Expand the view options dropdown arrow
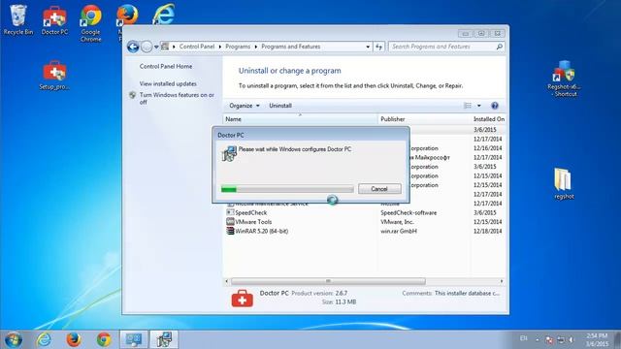The height and width of the screenshot is (349, 621). [x=478, y=106]
